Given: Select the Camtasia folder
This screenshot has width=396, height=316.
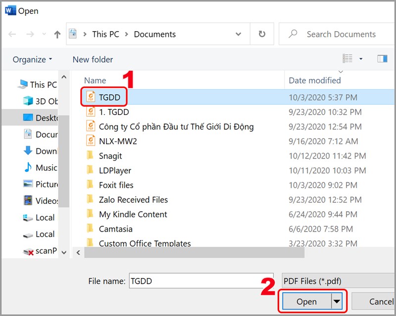Looking at the screenshot, I should tap(115, 229).
